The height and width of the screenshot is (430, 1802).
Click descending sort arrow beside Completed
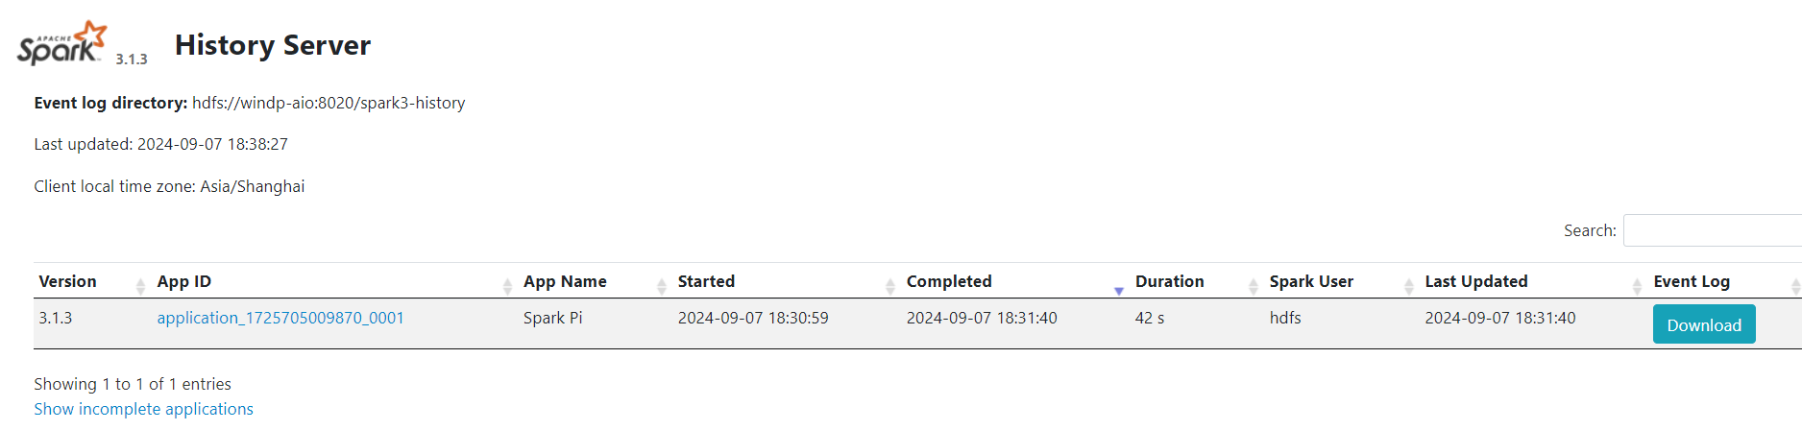(x=1118, y=289)
